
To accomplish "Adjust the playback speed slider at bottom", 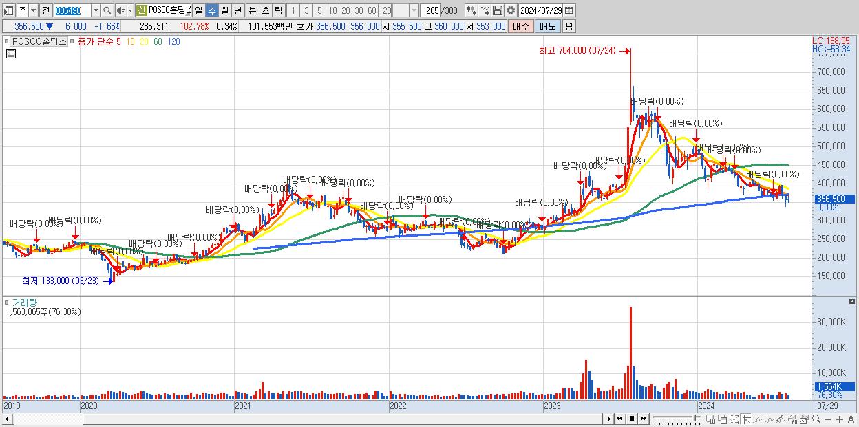I will 677,419.
